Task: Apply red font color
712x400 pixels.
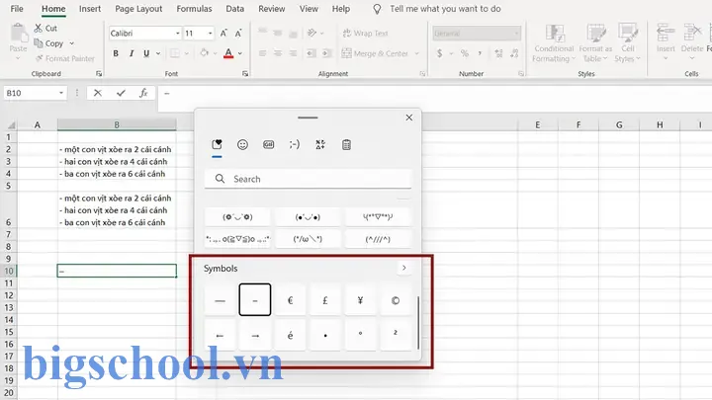Action: click(228, 53)
